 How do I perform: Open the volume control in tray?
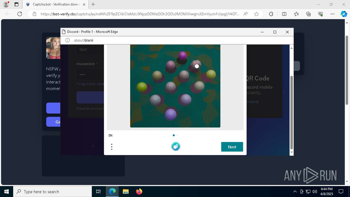(x=315, y=192)
